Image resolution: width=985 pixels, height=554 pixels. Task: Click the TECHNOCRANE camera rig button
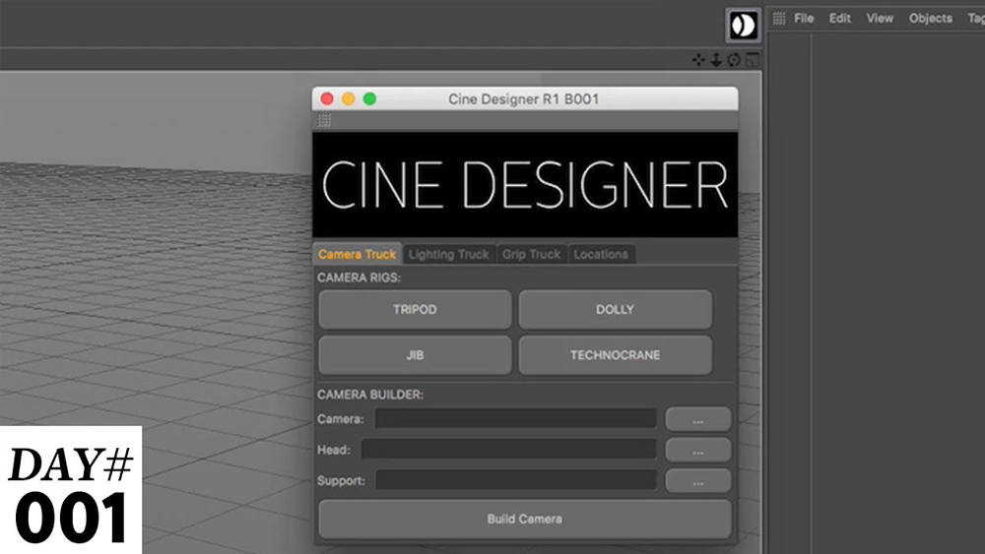coord(615,355)
